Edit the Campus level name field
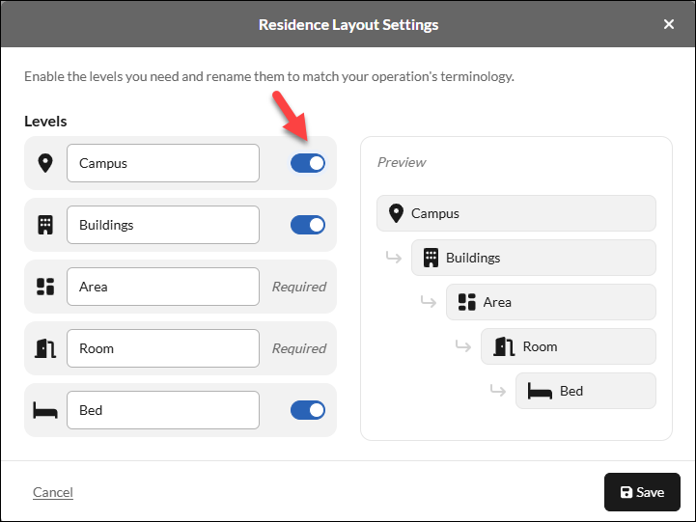The height and width of the screenshot is (522, 696). [x=163, y=163]
